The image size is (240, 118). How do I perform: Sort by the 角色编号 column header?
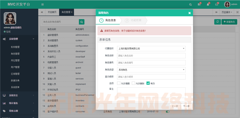pyautogui.click(x=79, y=29)
